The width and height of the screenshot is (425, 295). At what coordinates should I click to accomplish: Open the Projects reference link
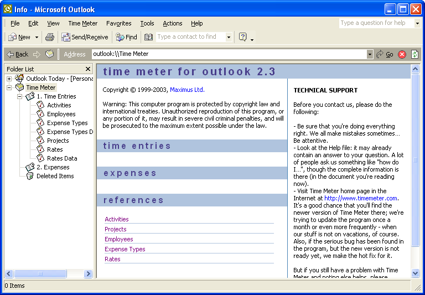(116, 229)
